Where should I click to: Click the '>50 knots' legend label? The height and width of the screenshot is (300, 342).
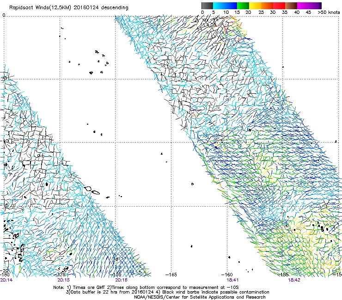329,12
